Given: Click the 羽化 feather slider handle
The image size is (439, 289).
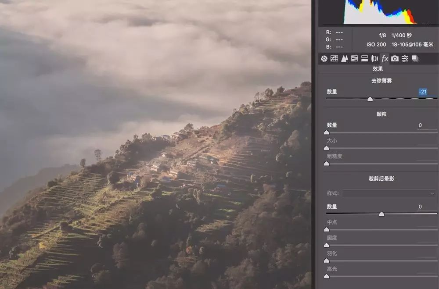Looking at the screenshot, I should pos(327,261).
